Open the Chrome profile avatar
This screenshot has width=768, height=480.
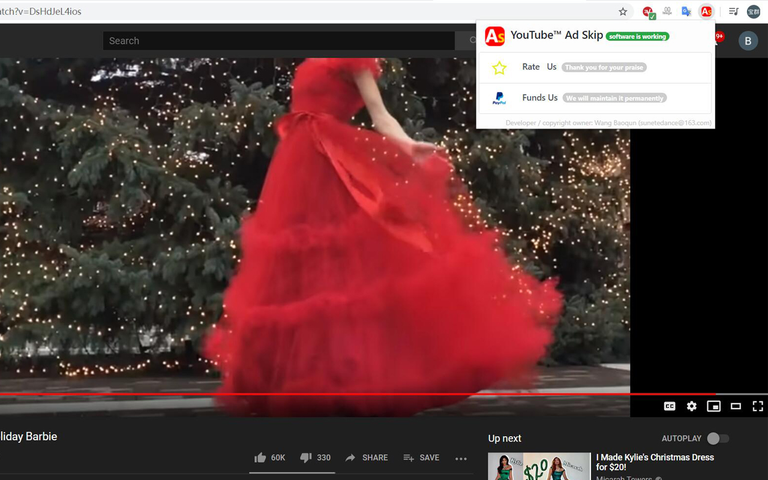(753, 11)
